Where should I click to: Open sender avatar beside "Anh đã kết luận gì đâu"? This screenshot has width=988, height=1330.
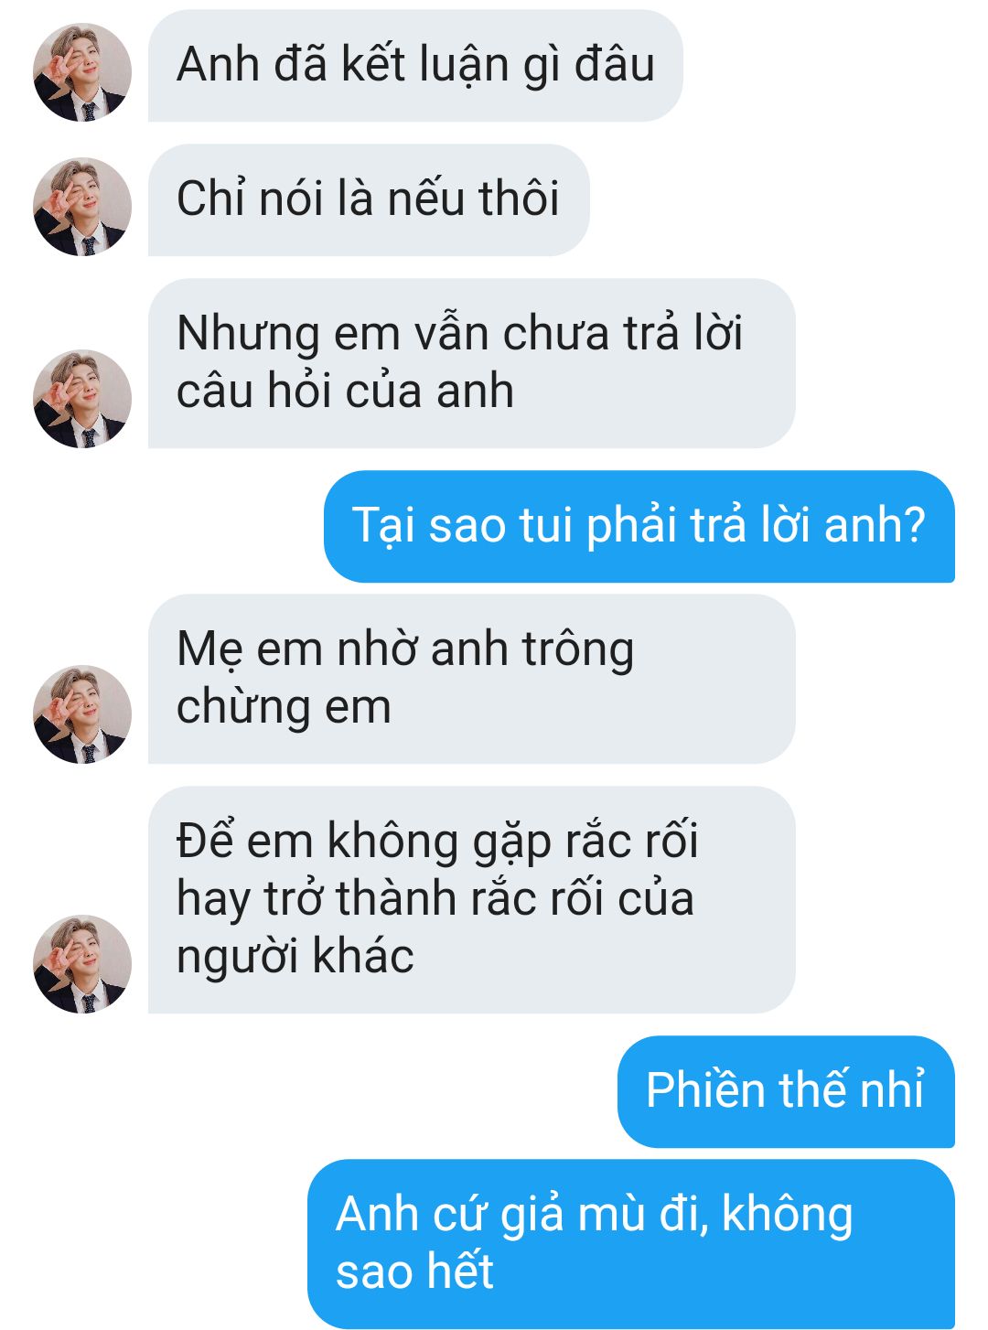coord(82,72)
